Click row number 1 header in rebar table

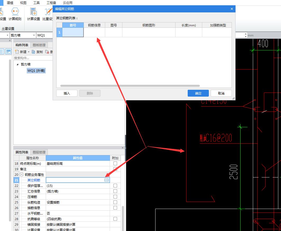coord(59,32)
